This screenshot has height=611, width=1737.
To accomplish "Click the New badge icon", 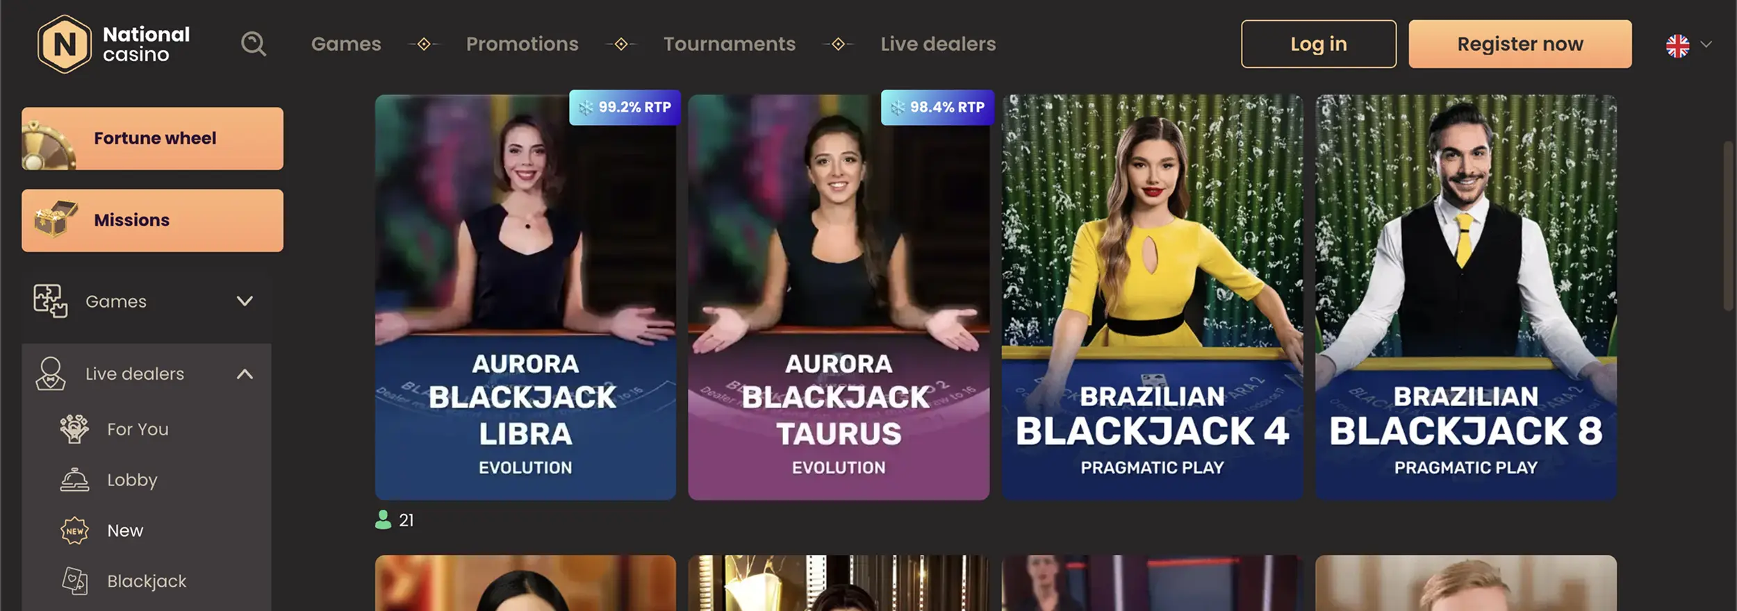I will [x=74, y=530].
